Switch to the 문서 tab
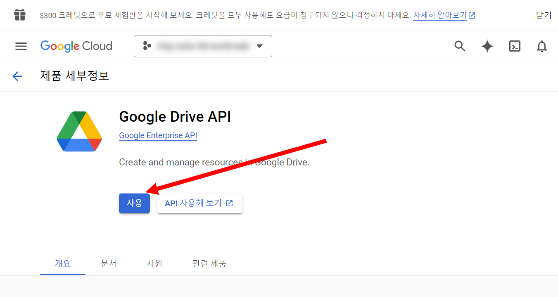 coord(109,263)
